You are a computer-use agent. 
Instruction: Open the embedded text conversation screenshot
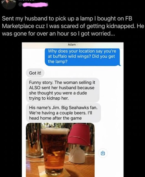click(72, 110)
